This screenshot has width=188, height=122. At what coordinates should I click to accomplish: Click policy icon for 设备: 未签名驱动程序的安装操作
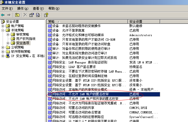(x=50, y=26)
